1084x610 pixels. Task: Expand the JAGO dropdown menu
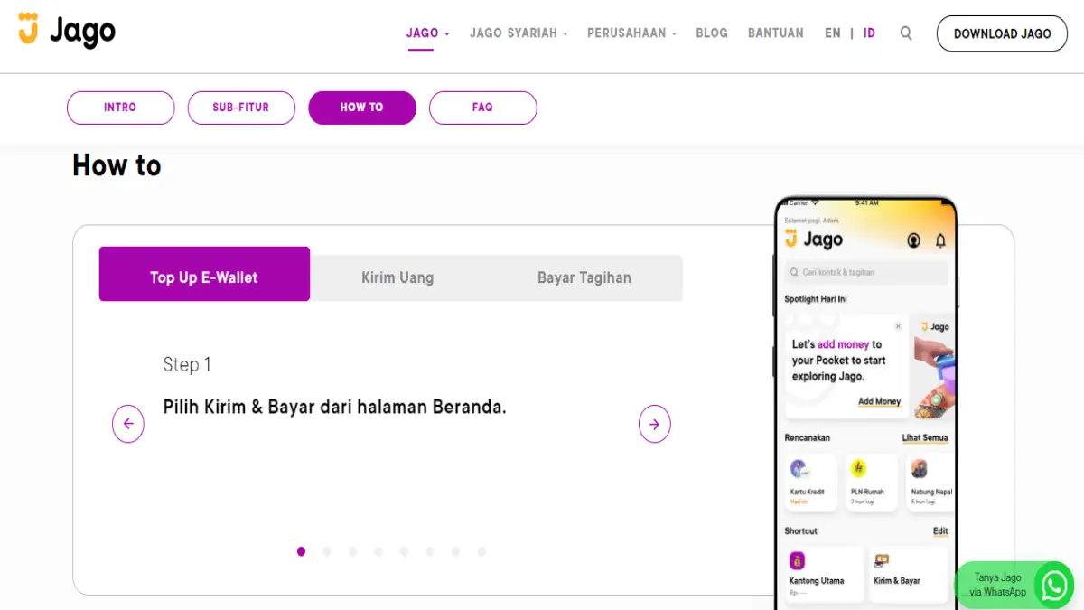tap(428, 33)
